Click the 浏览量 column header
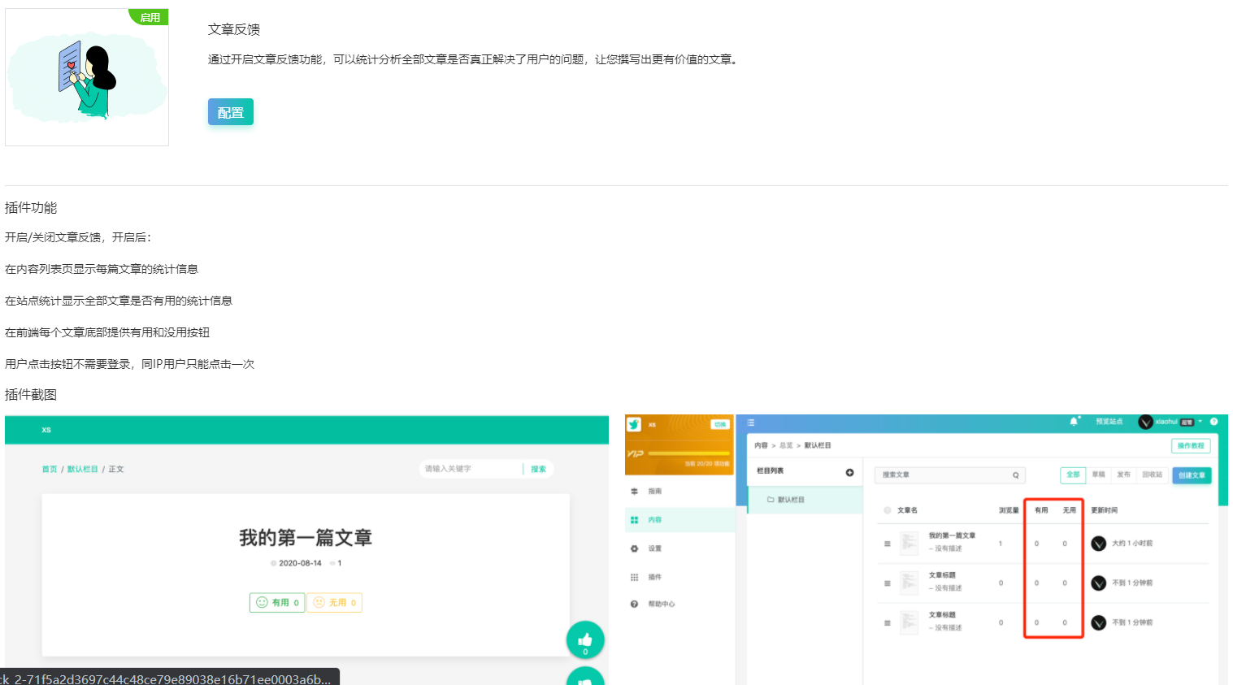Viewport: 1233px width, 685px height. pos(1009,510)
